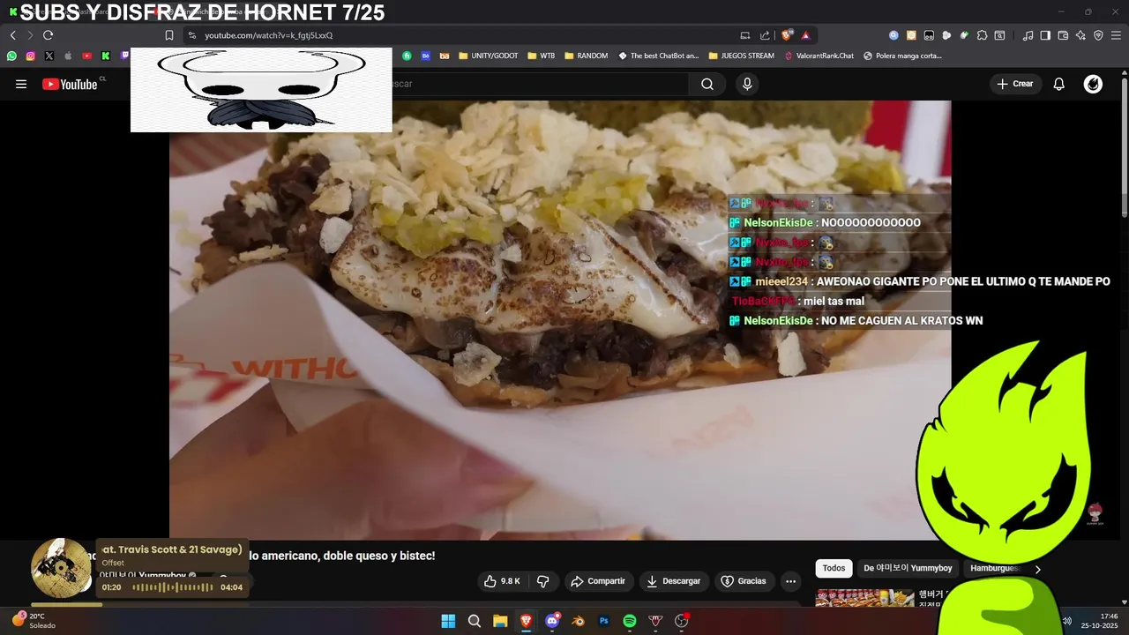The width and height of the screenshot is (1129, 635).
Task: Click the Crear button
Action: pos(1014,84)
